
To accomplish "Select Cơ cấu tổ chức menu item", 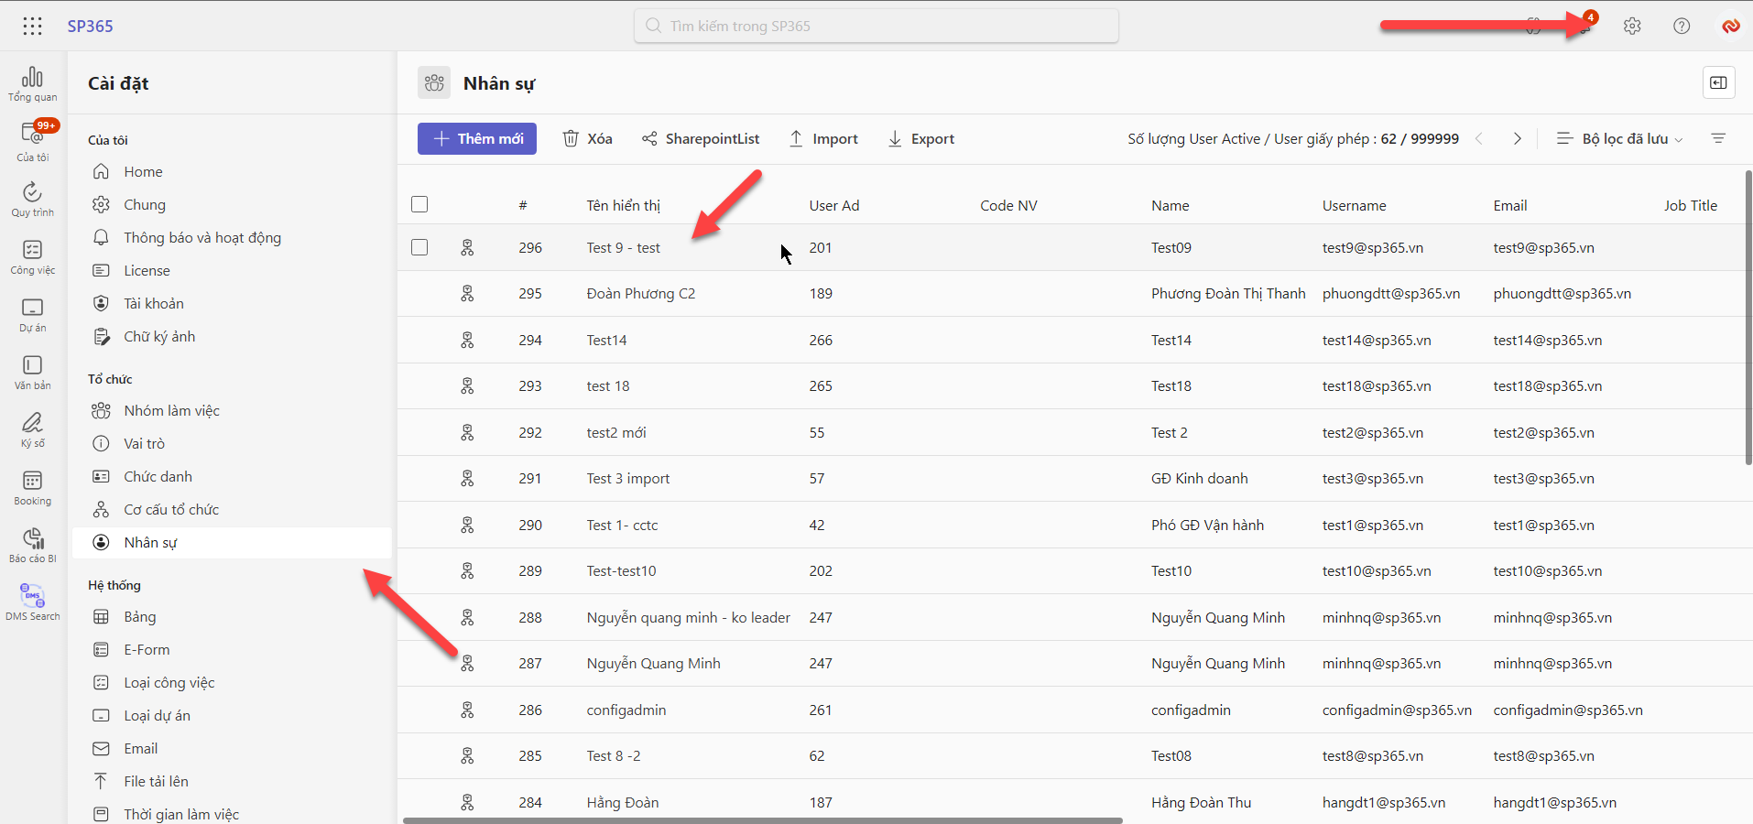I will click(x=171, y=510).
